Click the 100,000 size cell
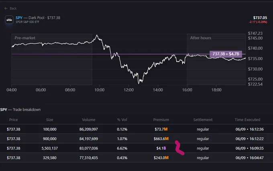The height and width of the screenshot is (171, 273). coord(50,129)
